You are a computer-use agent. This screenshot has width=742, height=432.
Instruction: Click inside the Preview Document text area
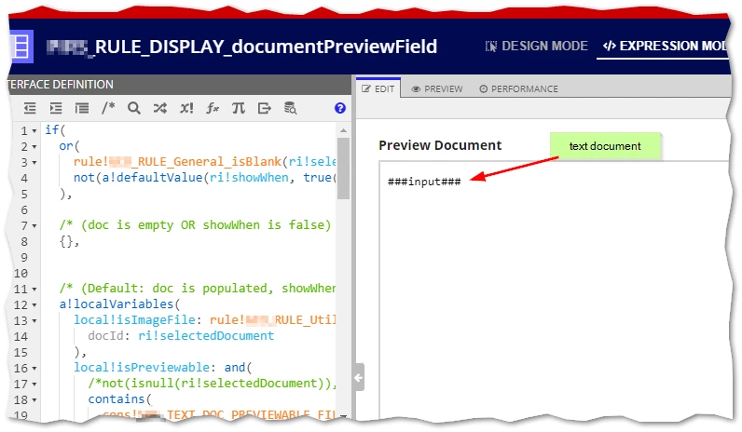555,290
